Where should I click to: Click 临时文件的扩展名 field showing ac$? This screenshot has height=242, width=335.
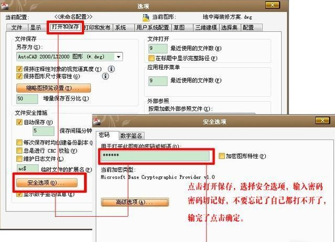(27, 169)
